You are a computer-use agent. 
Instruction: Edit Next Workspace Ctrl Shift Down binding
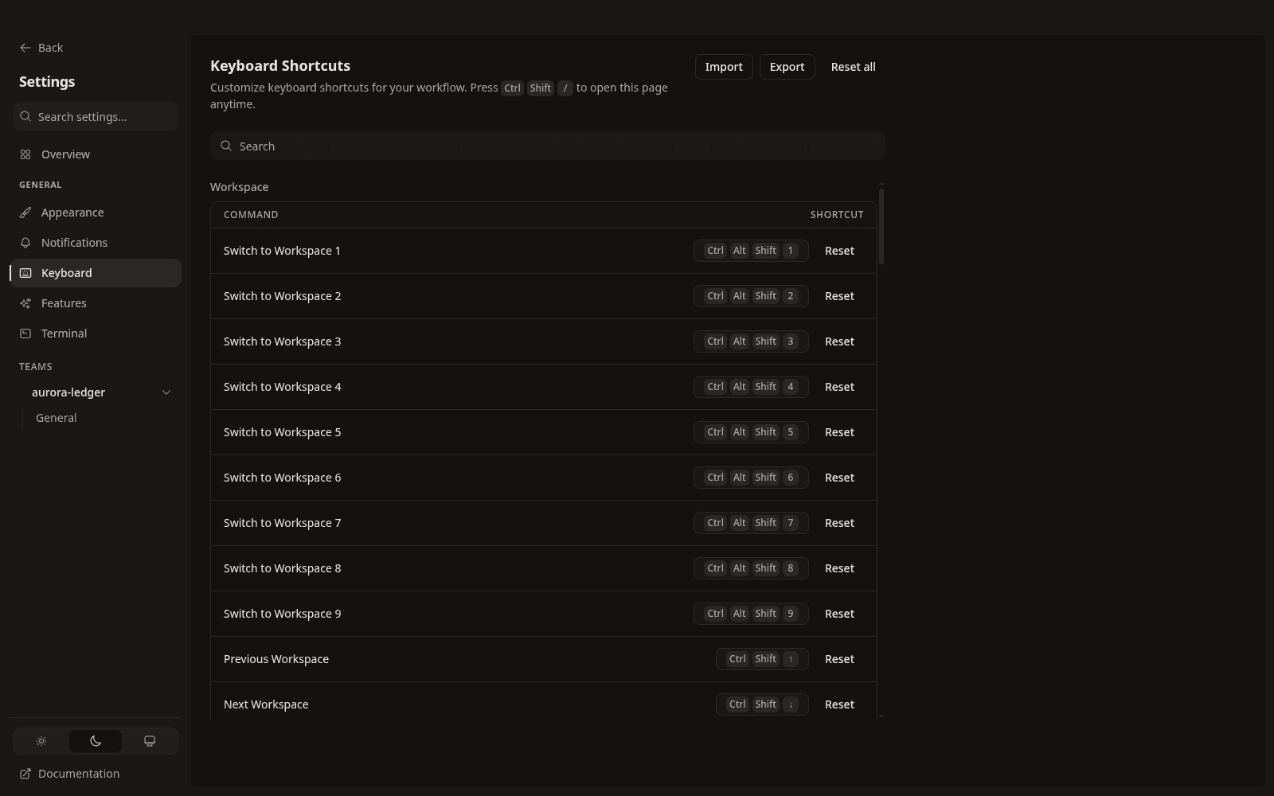(x=762, y=704)
